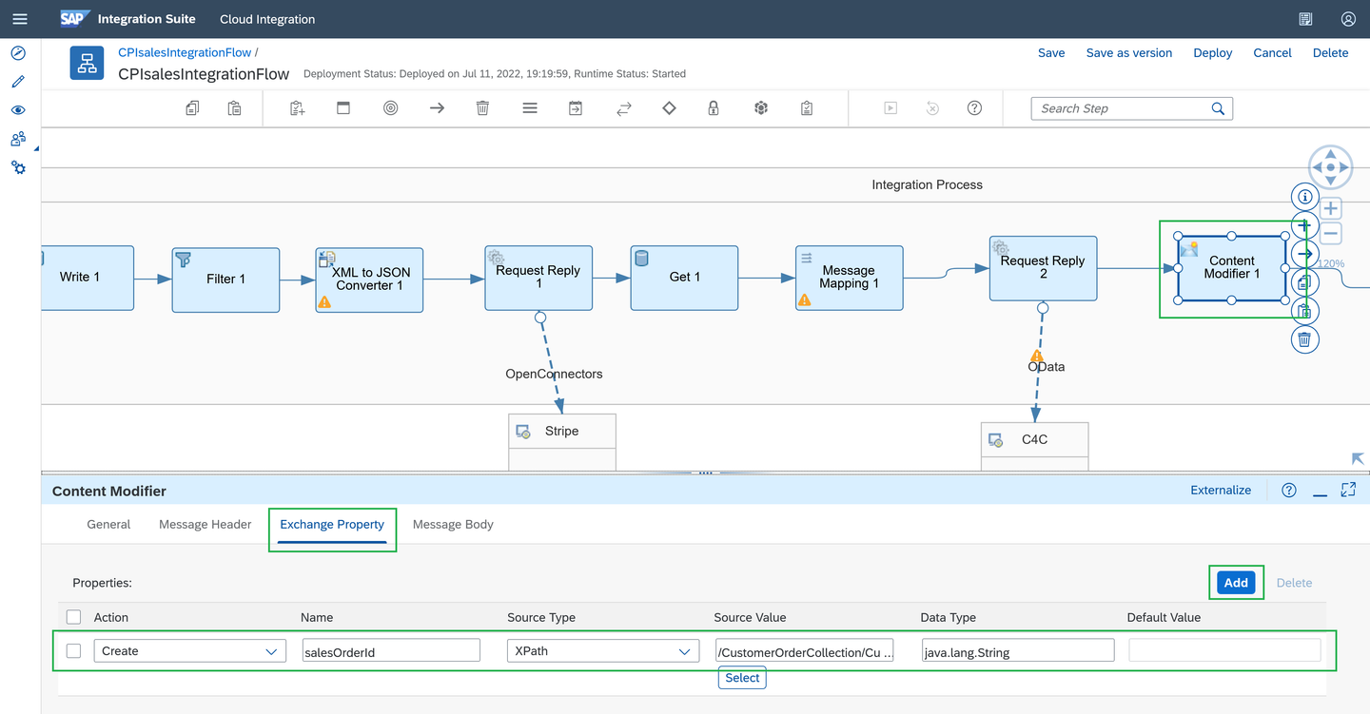This screenshot has width=1370, height=714.
Task: Open the CPIsalesIntegrationFlow breadcrumb link
Action: tap(185, 53)
